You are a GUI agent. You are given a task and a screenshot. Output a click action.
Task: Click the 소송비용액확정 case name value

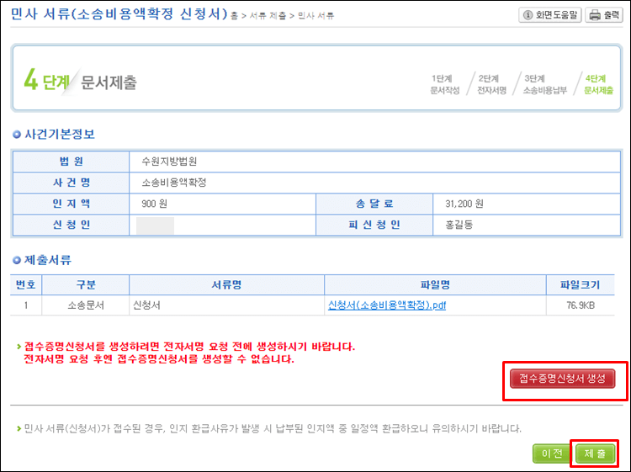pos(174,183)
